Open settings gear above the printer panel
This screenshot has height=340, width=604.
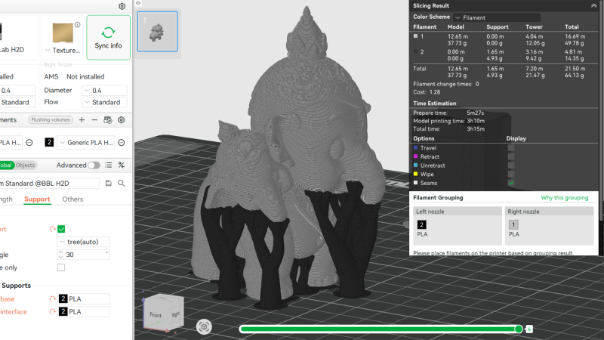[x=122, y=6]
